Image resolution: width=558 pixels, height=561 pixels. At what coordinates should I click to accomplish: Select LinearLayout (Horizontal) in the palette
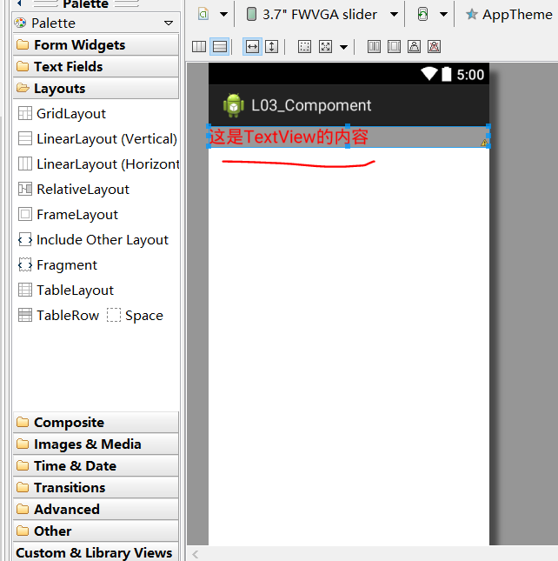pyautogui.click(x=98, y=164)
